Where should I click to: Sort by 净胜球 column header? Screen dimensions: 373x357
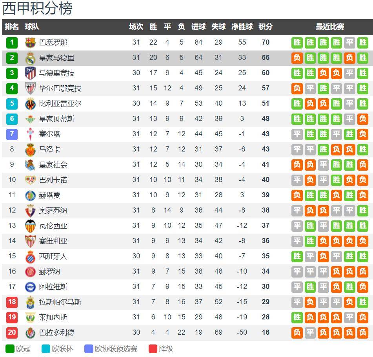tap(242, 27)
